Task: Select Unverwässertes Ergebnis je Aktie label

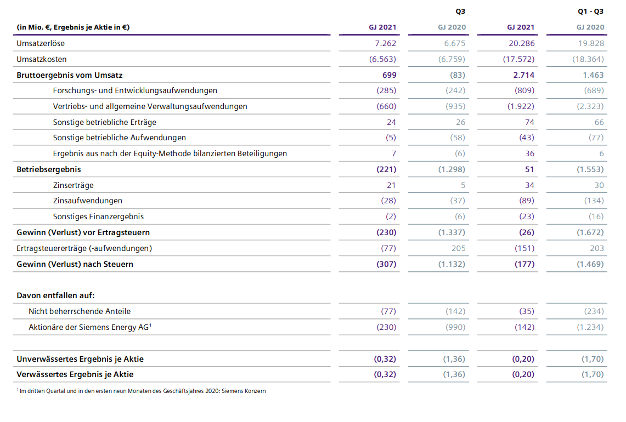Action: 80,359
